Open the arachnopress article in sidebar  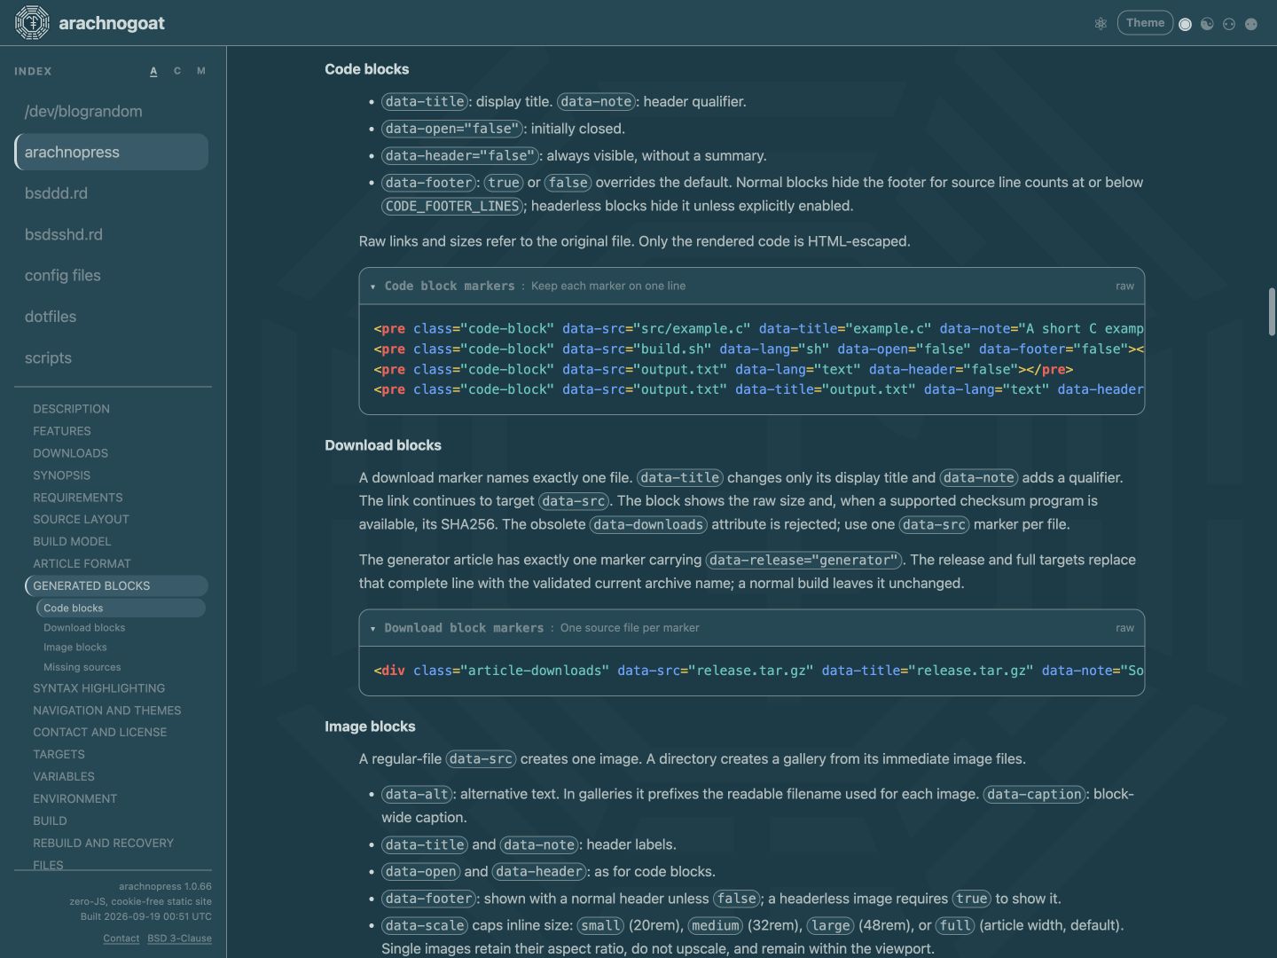pos(112,152)
